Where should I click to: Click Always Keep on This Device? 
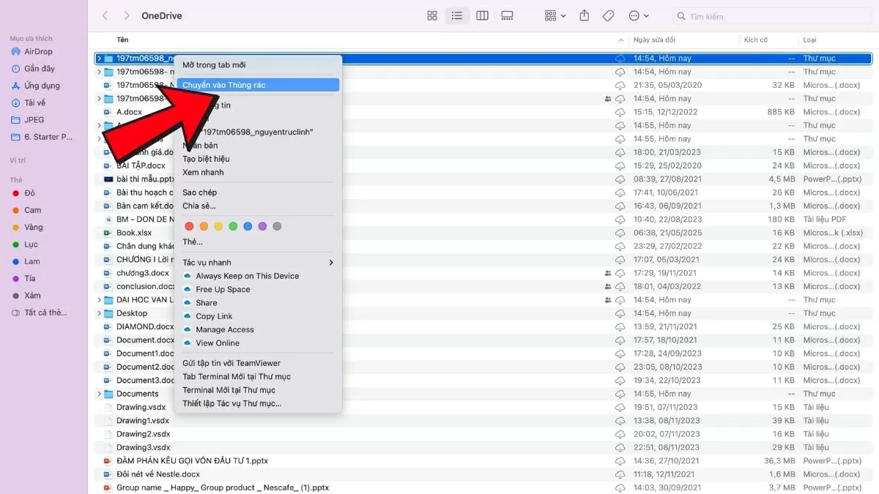(x=247, y=276)
